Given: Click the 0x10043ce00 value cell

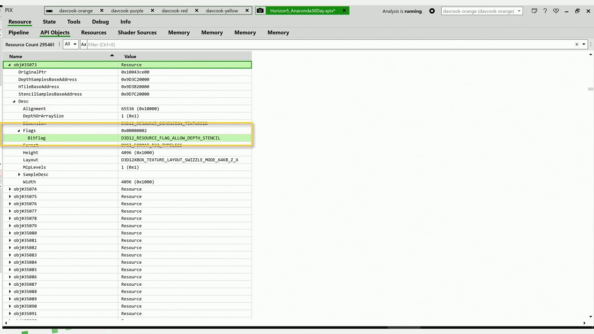Looking at the screenshot, I should click(x=185, y=72).
